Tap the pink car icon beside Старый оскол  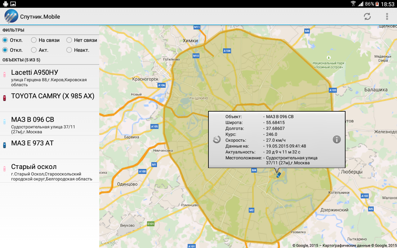[x=4, y=169]
